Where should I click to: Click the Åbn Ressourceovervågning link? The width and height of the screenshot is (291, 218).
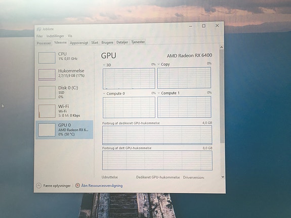pyautogui.click(x=102, y=186)
